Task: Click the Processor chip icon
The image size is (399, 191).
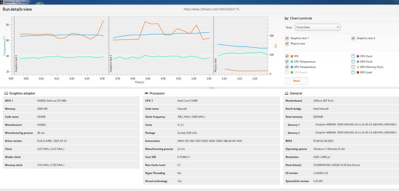Action: 146,93
